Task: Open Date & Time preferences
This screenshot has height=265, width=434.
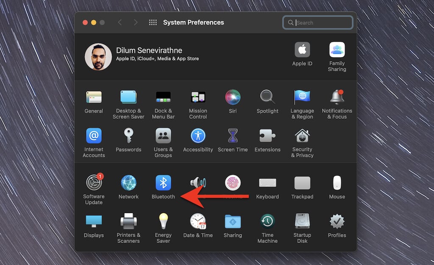Action: 198,221
